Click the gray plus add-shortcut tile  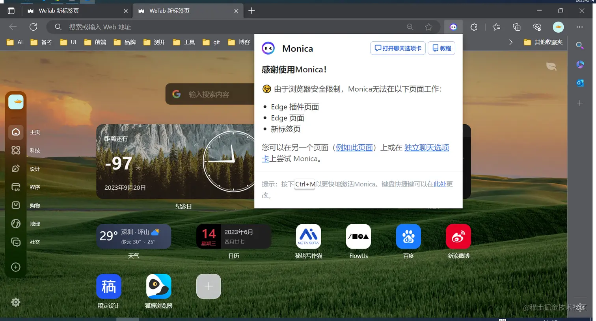(x=209, y=286)
